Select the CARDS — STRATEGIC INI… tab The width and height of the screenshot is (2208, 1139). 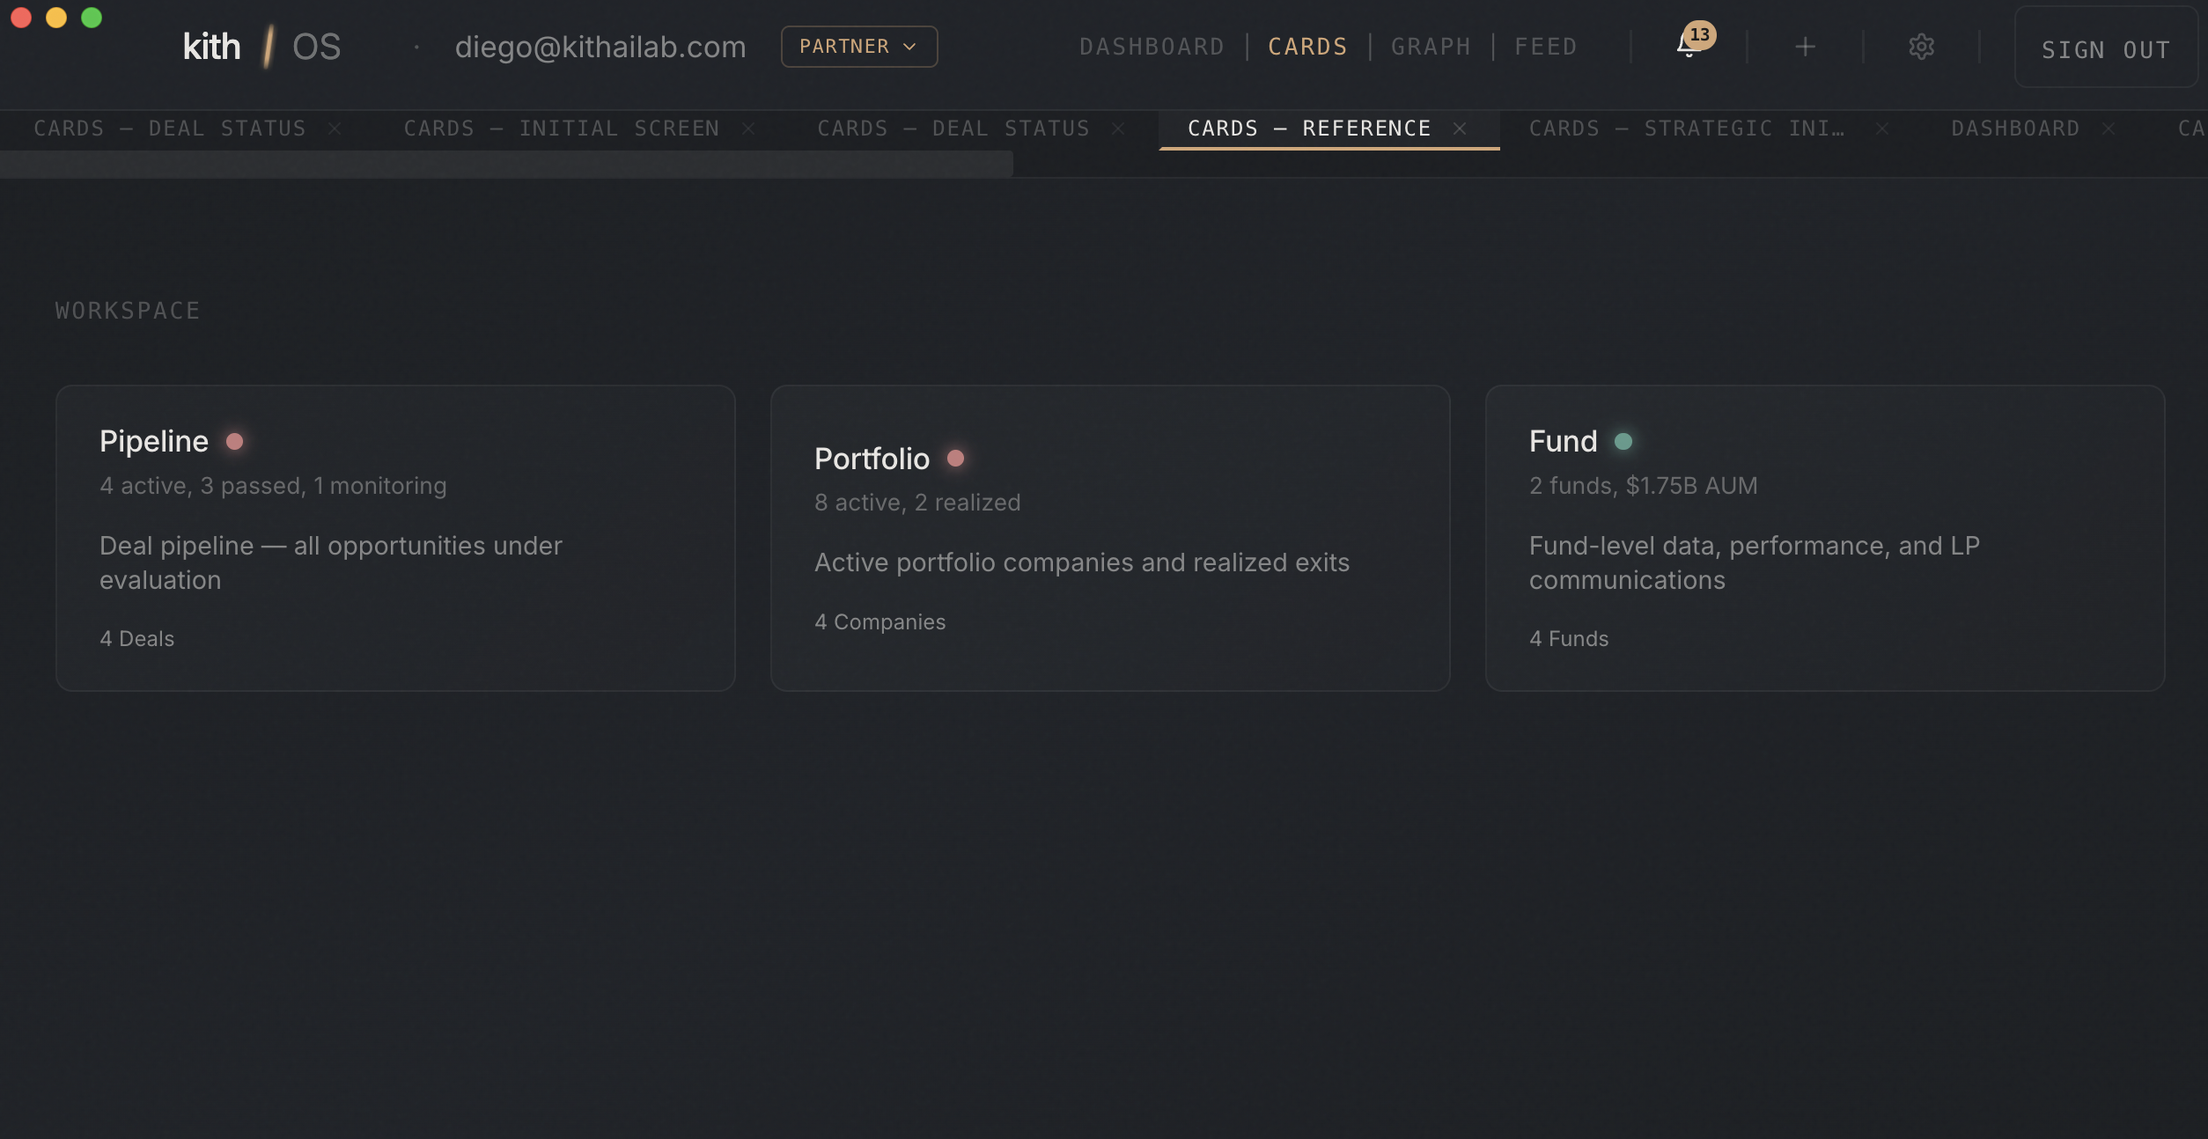coord(1688,129)
